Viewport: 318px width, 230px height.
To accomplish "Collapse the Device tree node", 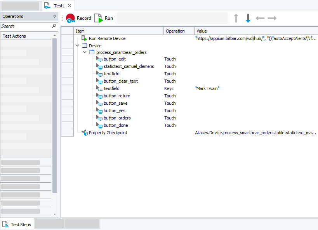I will pos(77,45).
